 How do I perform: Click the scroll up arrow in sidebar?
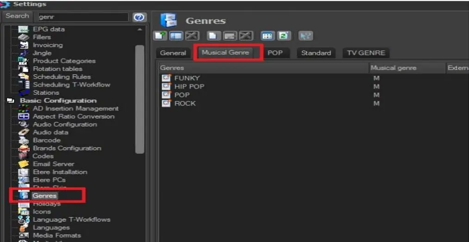140,30
